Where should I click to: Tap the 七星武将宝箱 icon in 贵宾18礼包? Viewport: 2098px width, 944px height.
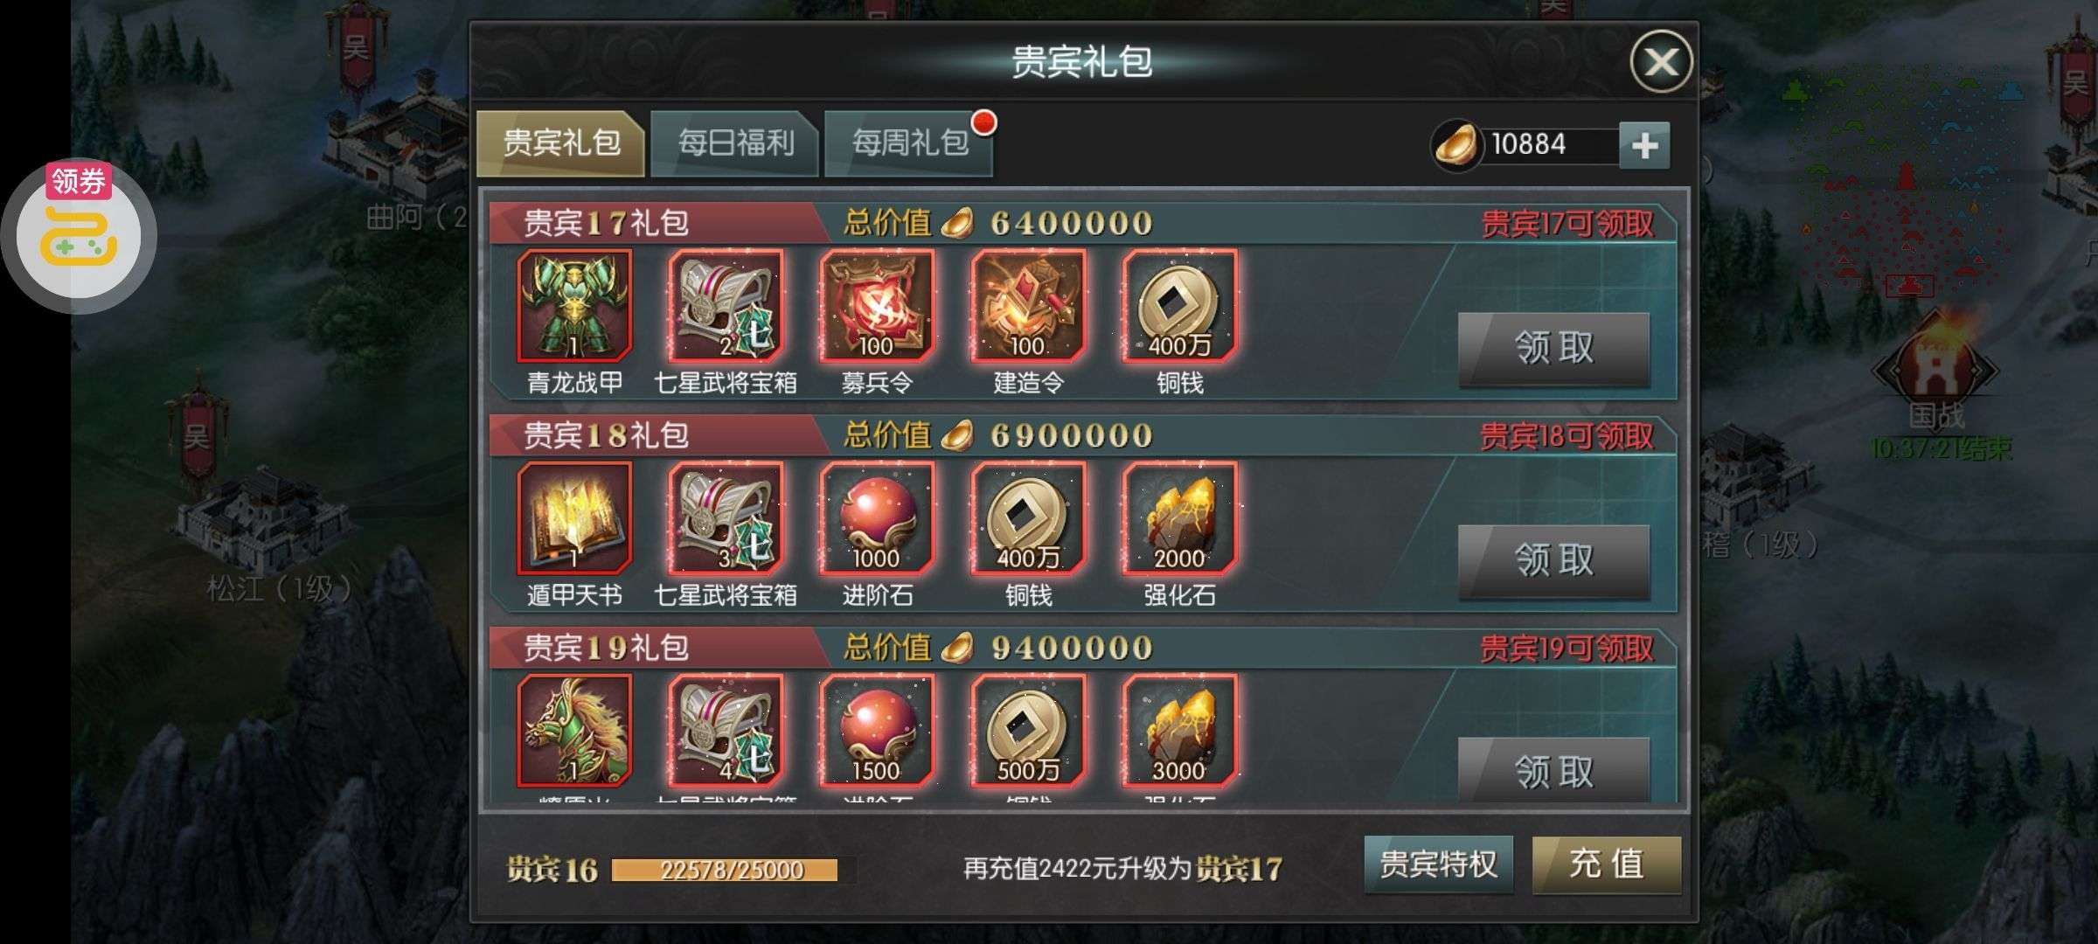point(726,518)
